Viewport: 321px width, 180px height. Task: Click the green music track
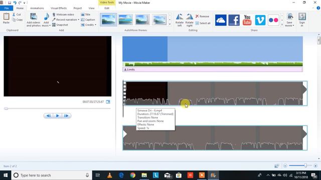pos(213,64)
